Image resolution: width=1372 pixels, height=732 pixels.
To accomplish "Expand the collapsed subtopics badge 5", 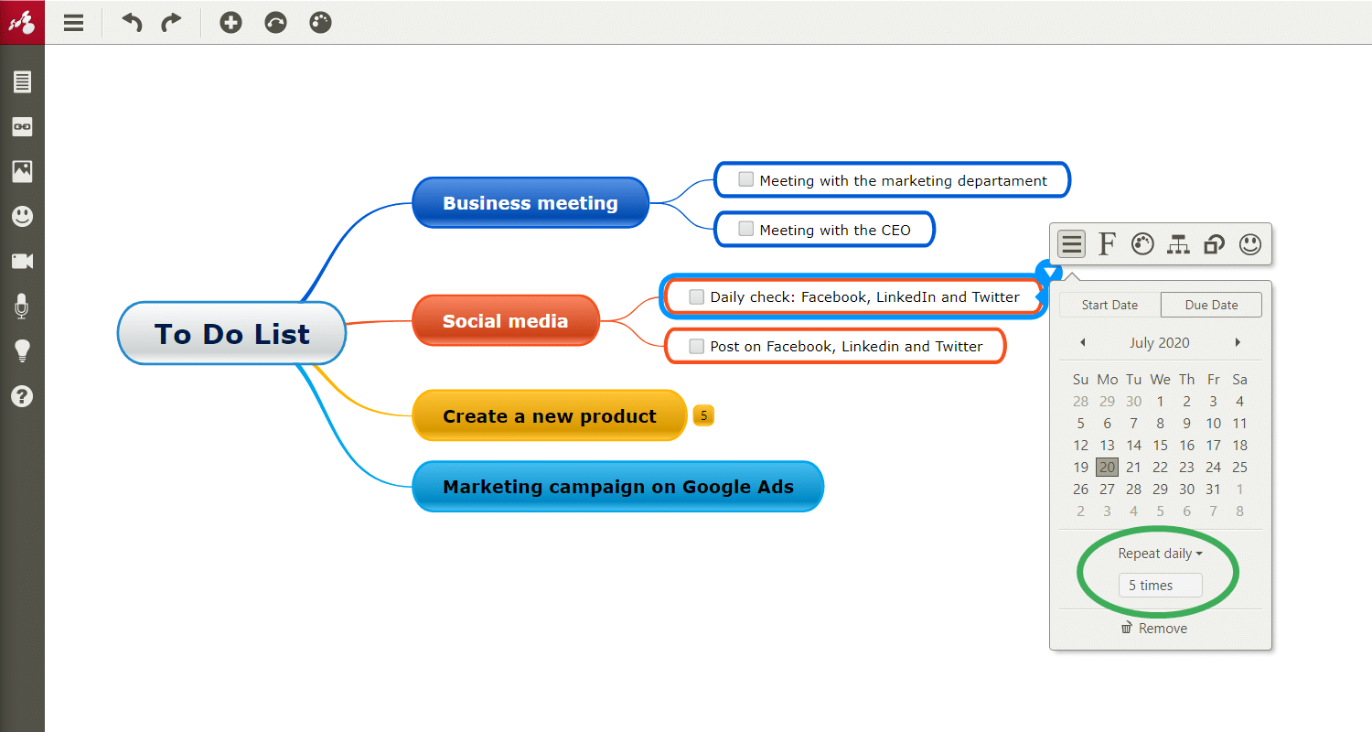I will (x=703, y=415).
